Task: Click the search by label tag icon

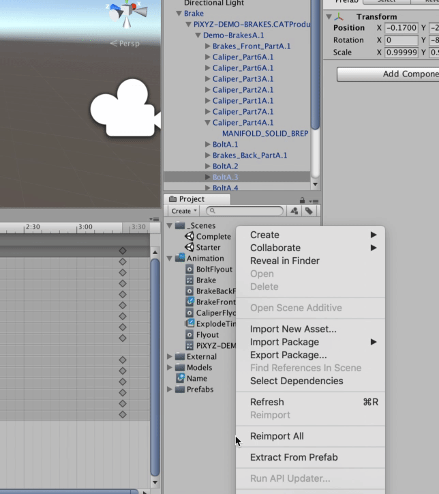Action: (309, 212)
